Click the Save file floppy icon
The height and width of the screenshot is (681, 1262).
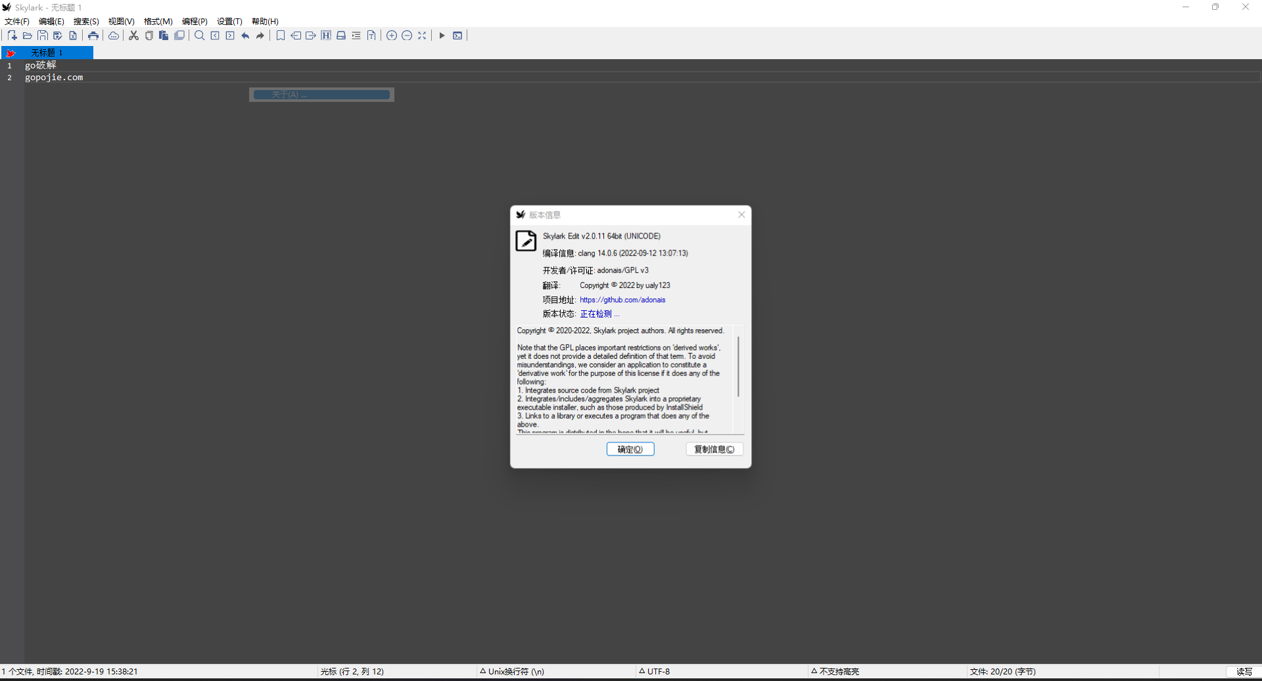click(43, 35)
